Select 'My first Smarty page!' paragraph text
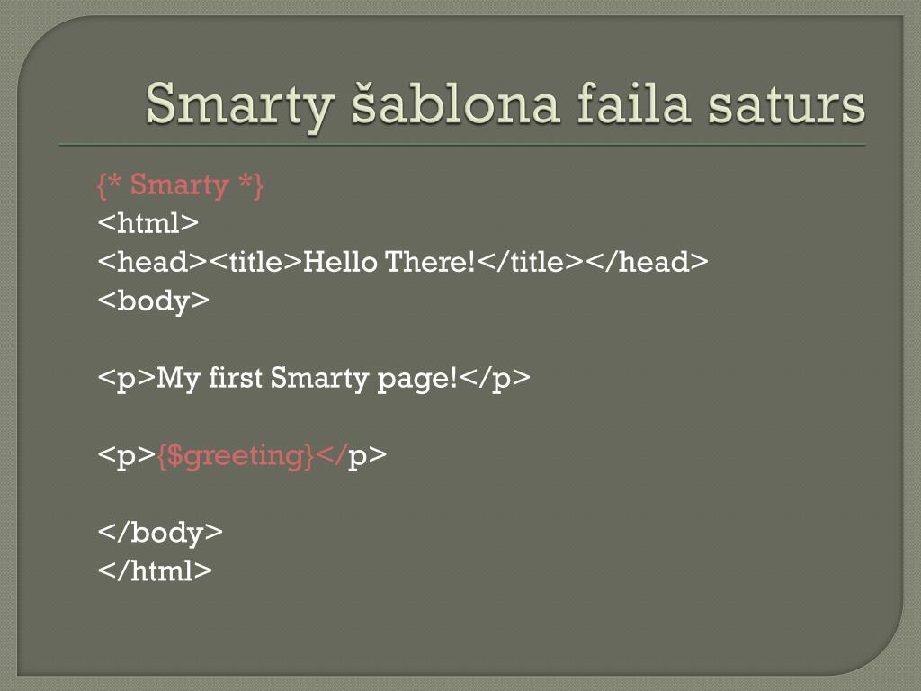 pyautogui.click(x=308, y=379)
